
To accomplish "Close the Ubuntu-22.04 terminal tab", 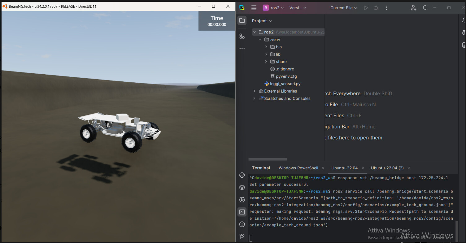I will pos(363,168).
